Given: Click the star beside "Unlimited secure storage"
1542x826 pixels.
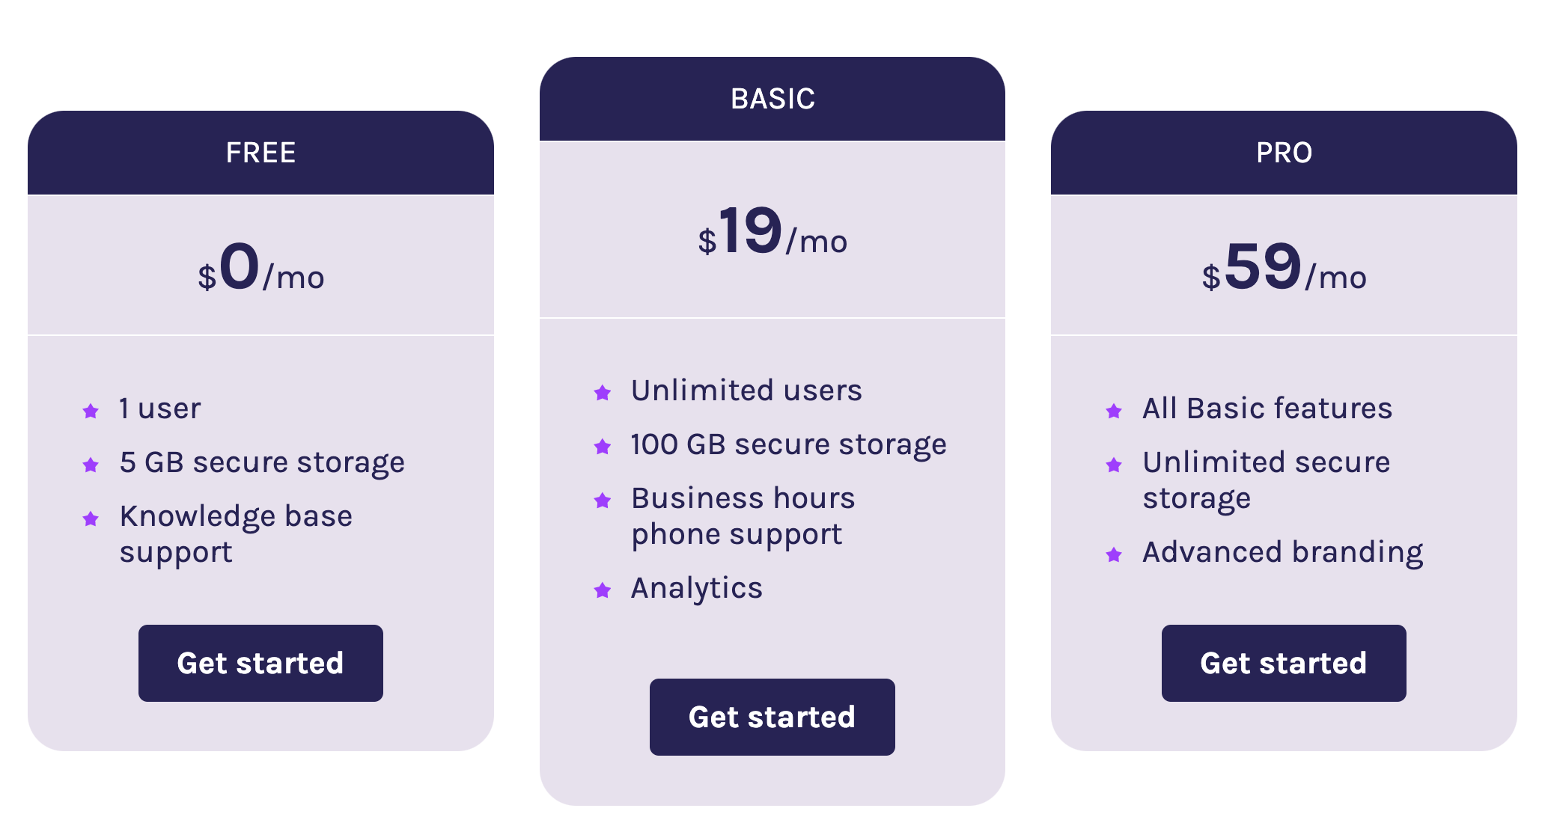Looking at the screenshot, I should 1114,465.
